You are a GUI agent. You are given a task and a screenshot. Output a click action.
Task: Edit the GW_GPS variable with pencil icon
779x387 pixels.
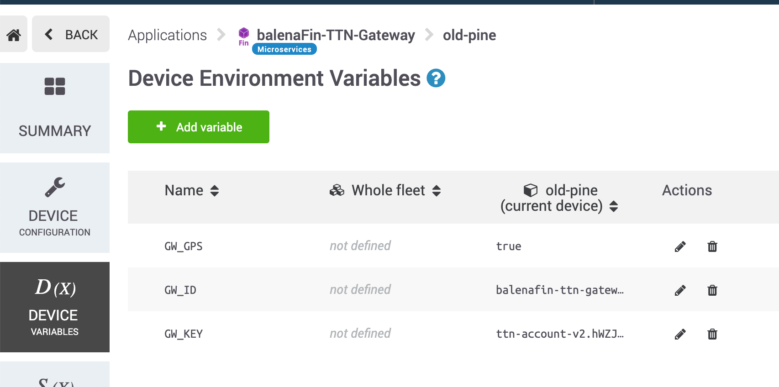point(680,246)
